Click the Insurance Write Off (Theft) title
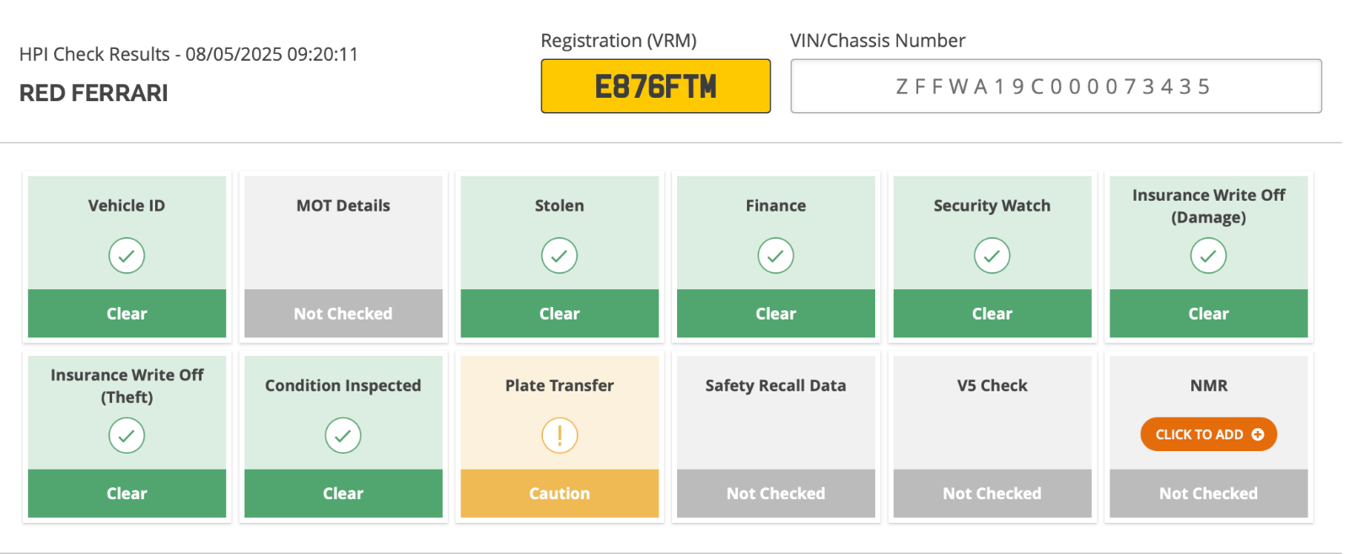This screenshot has height=554, width=1349. 126,386
